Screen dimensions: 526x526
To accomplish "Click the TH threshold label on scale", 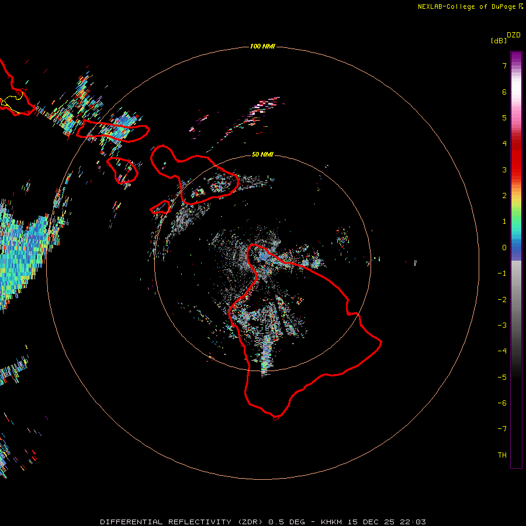I will point(502,455).
